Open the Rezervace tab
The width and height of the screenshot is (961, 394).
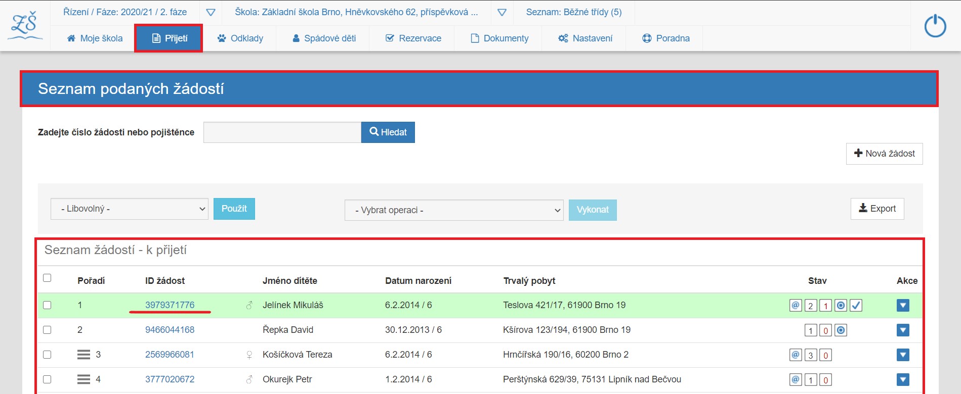point(413,38)
